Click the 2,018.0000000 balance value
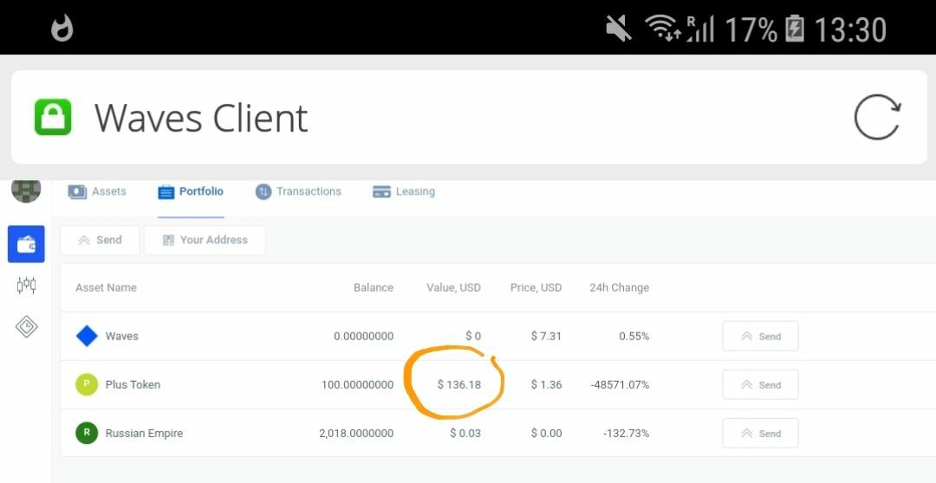The image size is (936, 483). (x=356, y=434)
